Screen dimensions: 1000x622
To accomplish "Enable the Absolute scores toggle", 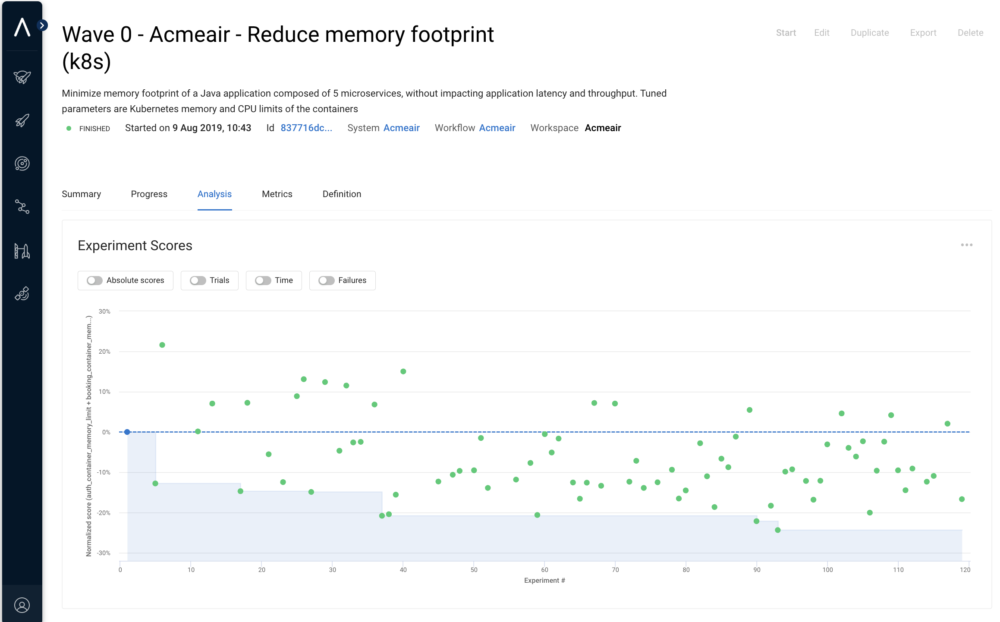I will 94,280.
